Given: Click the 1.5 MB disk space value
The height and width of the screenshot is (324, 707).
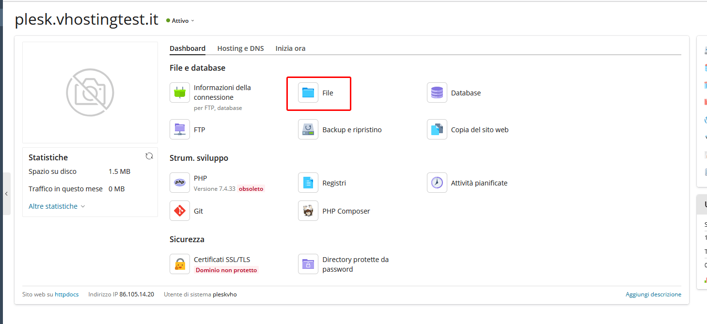Looking at the screenshot, I should coord(119,171).
